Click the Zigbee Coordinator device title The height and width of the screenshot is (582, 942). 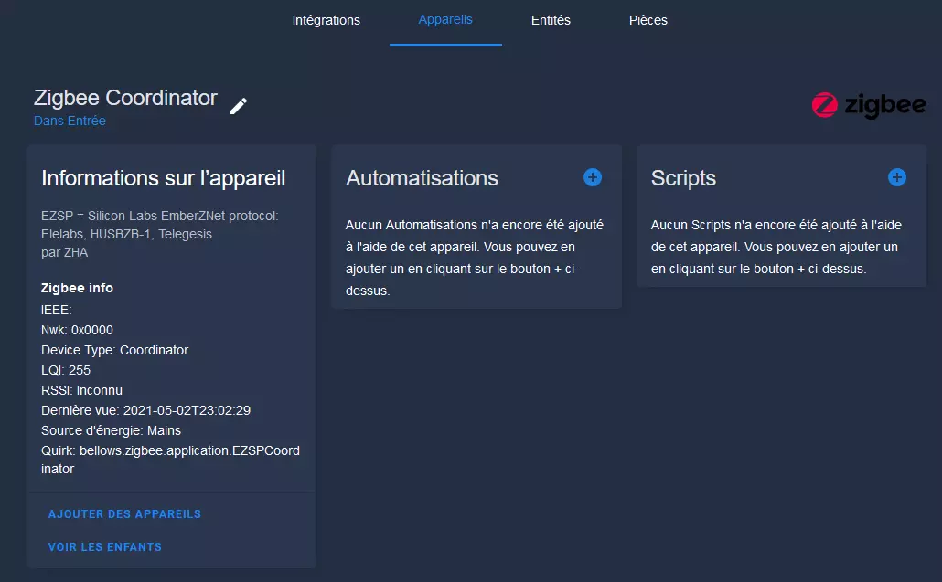click(125, 98)
